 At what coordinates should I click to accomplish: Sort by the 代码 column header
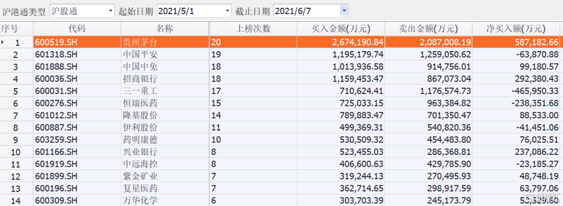[x=77, y=29]
